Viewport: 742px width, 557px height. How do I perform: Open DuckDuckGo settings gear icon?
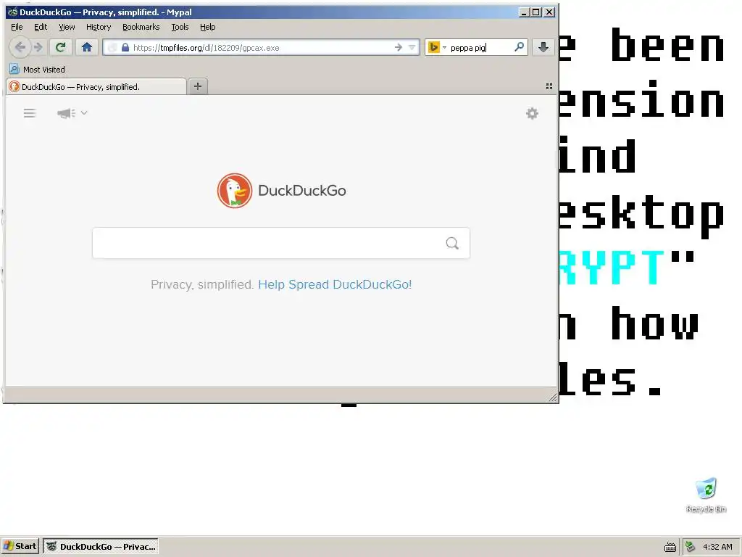pyautogui.click(x=532, y=113)
